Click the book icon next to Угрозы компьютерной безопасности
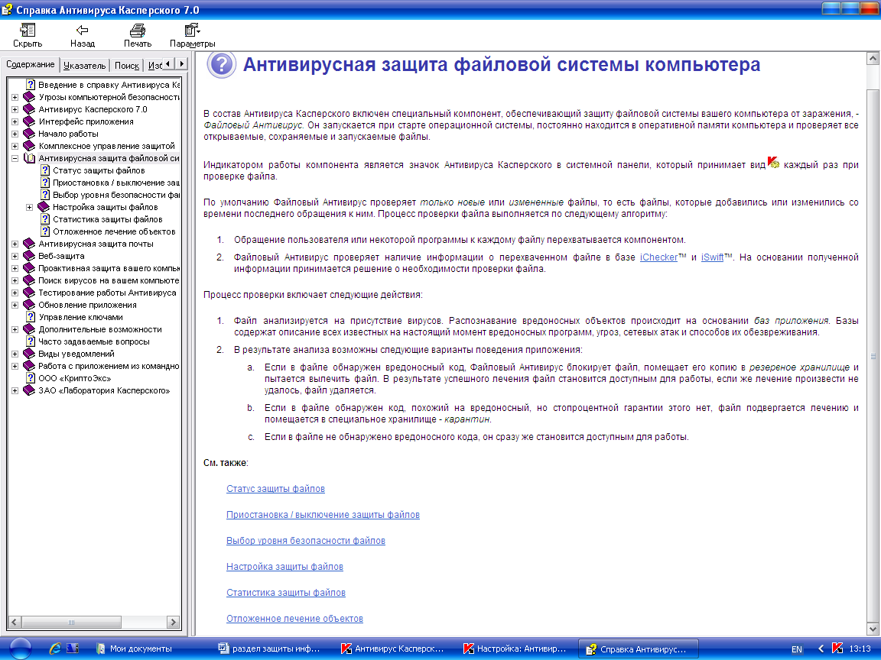The height and width of the screenshot is (660, 881). pyautogui.click(x=29, y=97)
